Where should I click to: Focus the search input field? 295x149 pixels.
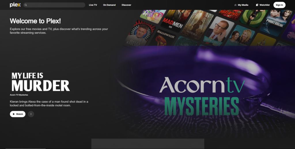54,5
